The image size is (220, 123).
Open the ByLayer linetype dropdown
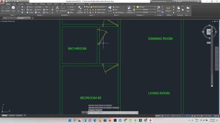click(155, 12)
